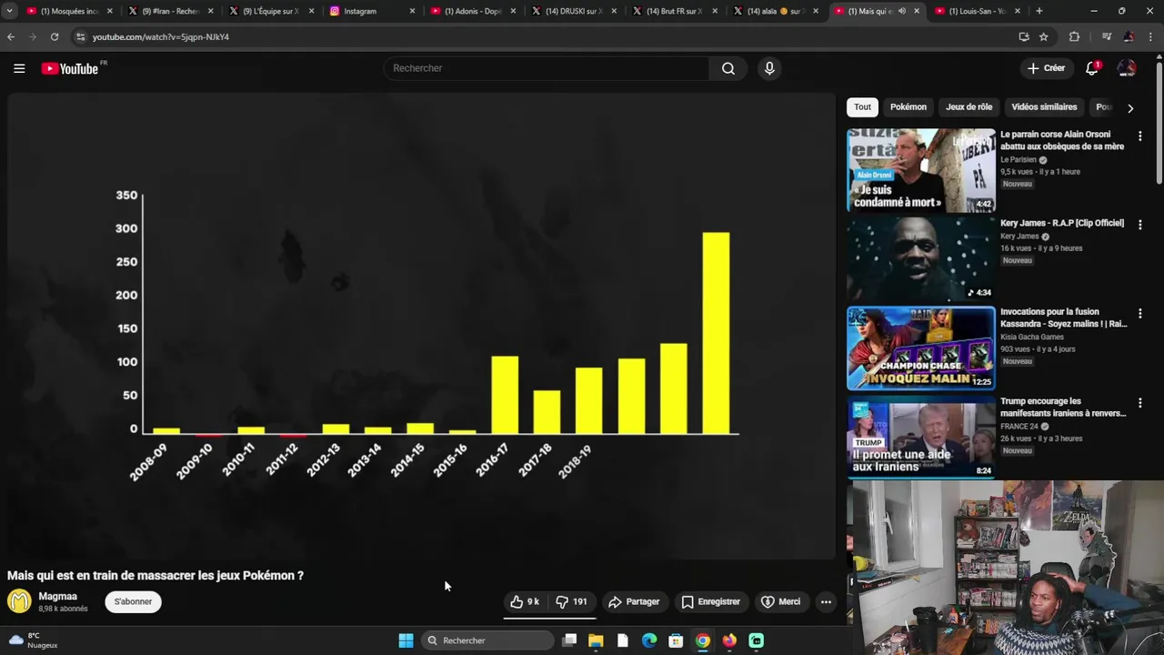Click the magnifier search button
Screen dimensions: 1164x655
coord(728,68)
